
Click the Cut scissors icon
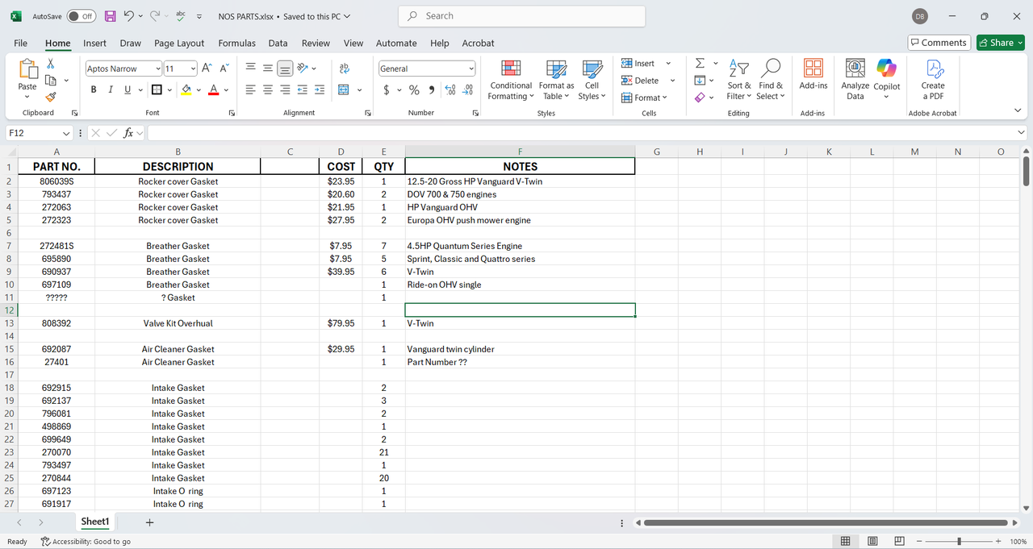[51, 64]
